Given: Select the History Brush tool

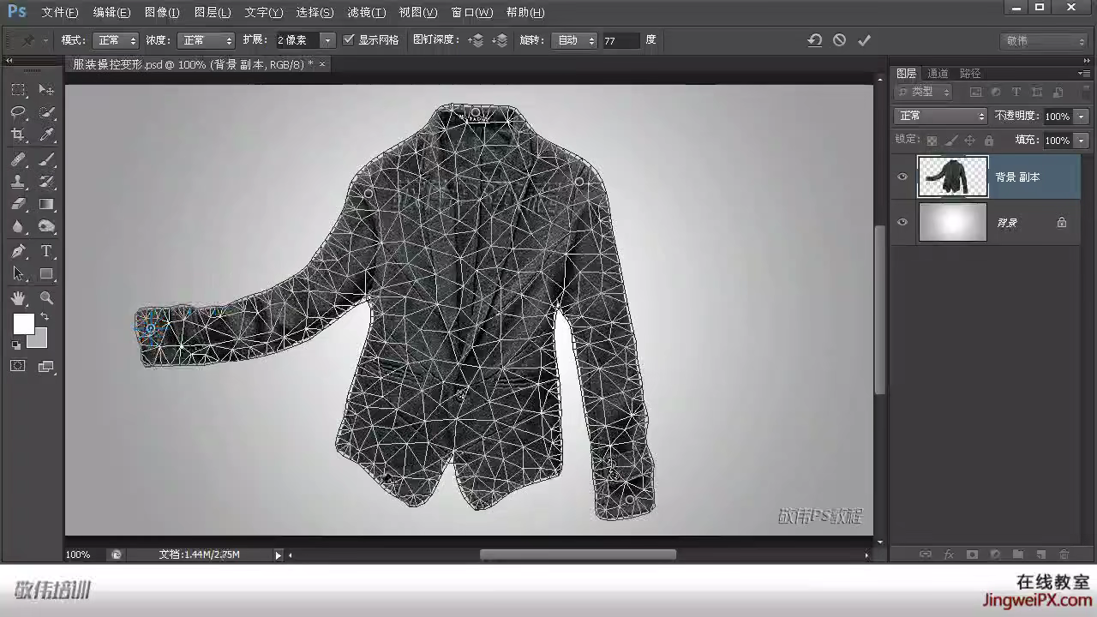Looking at the screenshot, I should coord(46,182).
